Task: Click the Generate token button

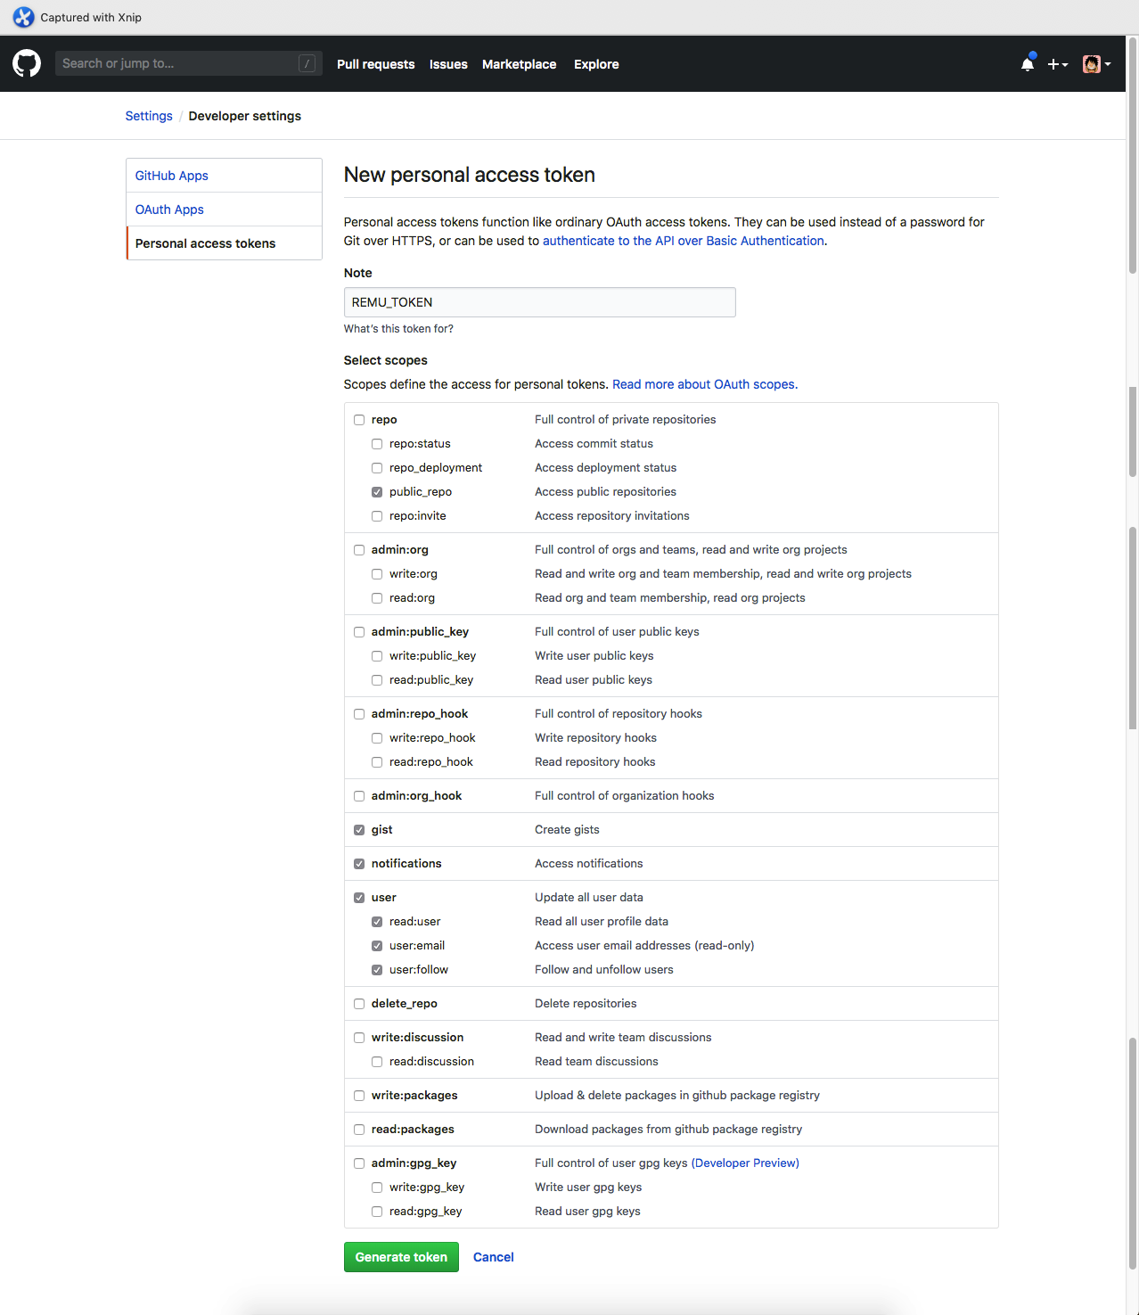Action: [x=401, y=1257]
